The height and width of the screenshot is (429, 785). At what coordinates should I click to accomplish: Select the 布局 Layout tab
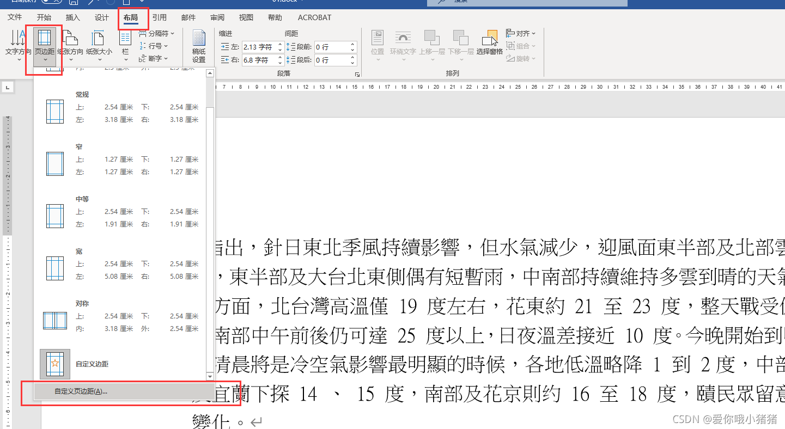(x=131, y=17)
